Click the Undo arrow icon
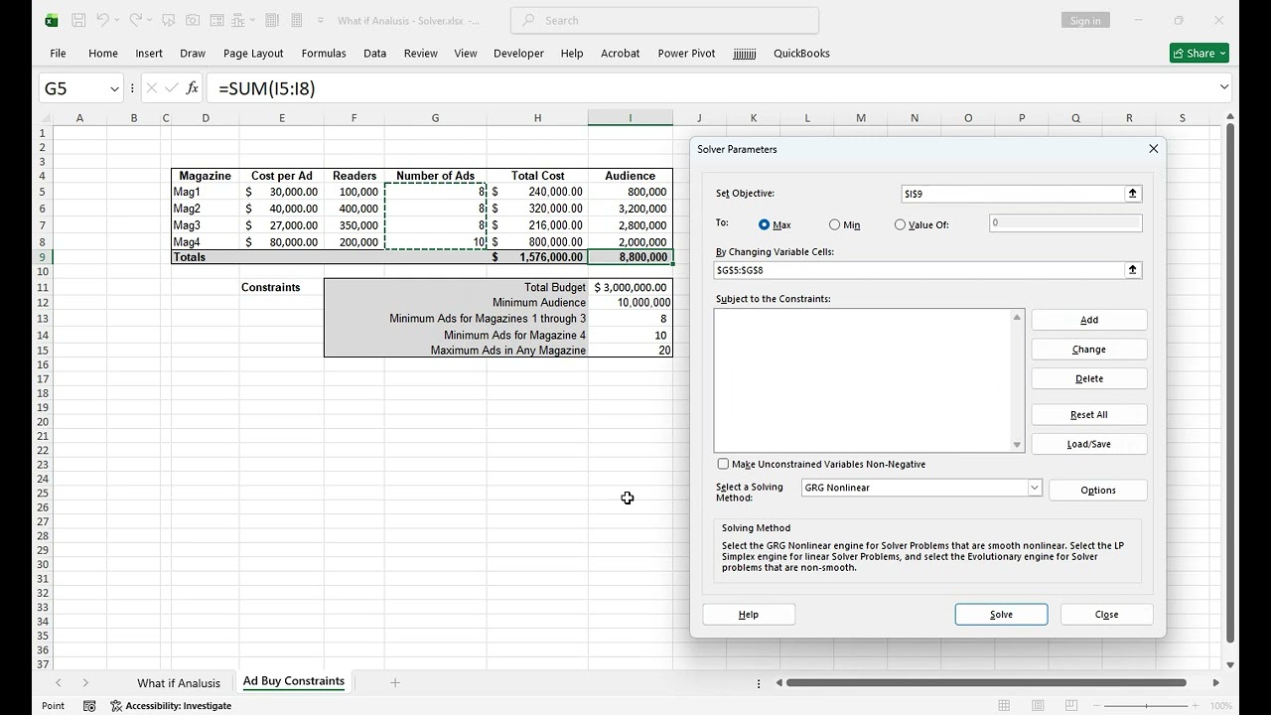This screenshot has width=1271, height=715. pos(102,20)
